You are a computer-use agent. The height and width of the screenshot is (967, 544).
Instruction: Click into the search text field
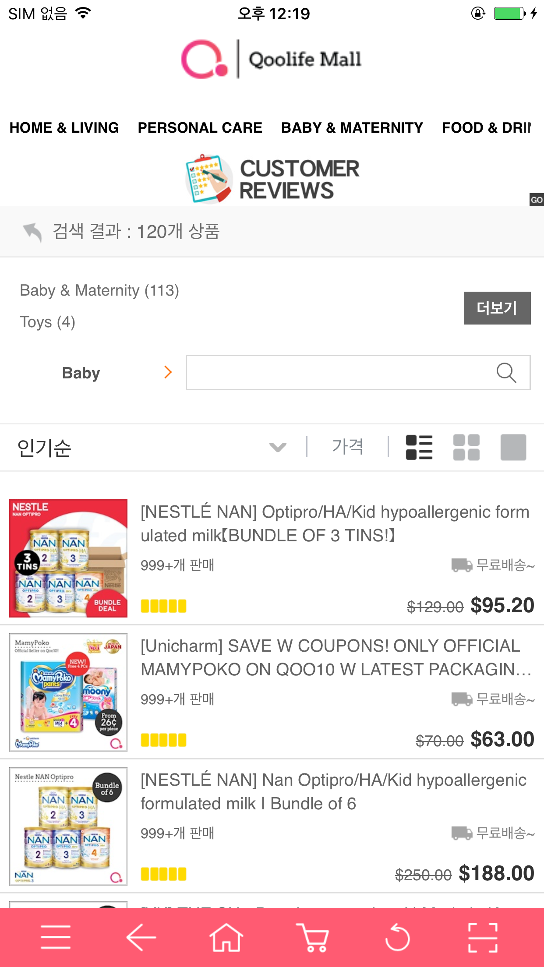click(x=337, y=373)
